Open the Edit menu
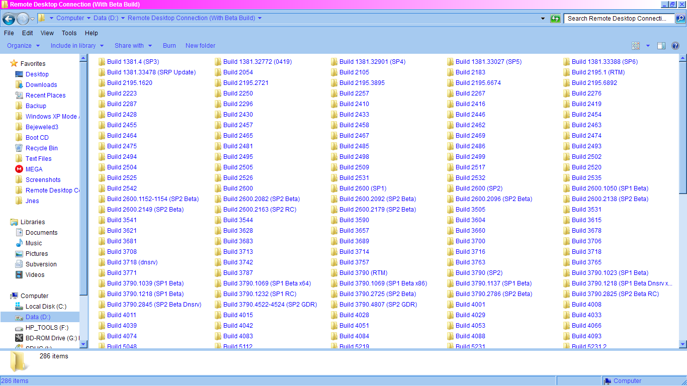Viewport: 687px width, 386px height. pyautogui.click(x=28, y=33)
